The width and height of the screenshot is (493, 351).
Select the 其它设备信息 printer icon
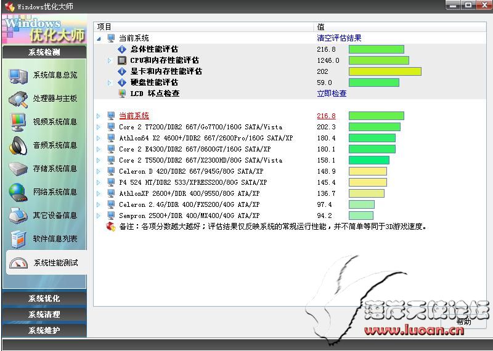point(18,216)
